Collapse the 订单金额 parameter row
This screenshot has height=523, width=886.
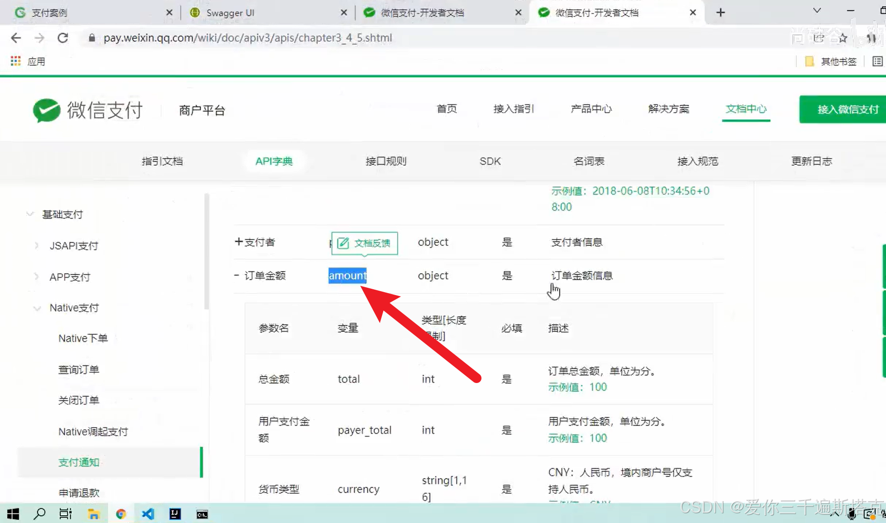(x=237, y=275)
